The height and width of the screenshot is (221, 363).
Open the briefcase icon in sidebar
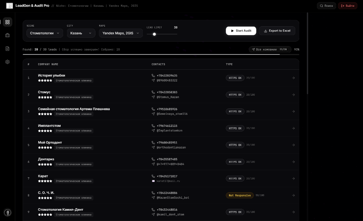pyautogui.click(x=7, y=35)
